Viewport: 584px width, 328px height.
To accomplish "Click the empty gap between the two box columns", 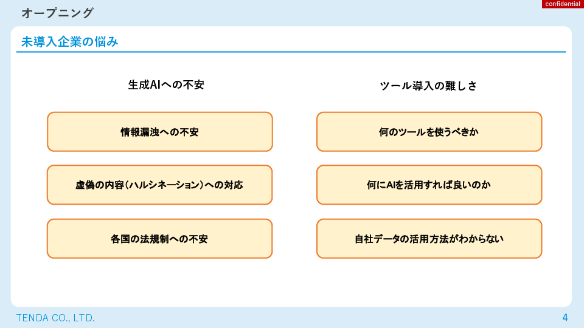I will point(294,185).
